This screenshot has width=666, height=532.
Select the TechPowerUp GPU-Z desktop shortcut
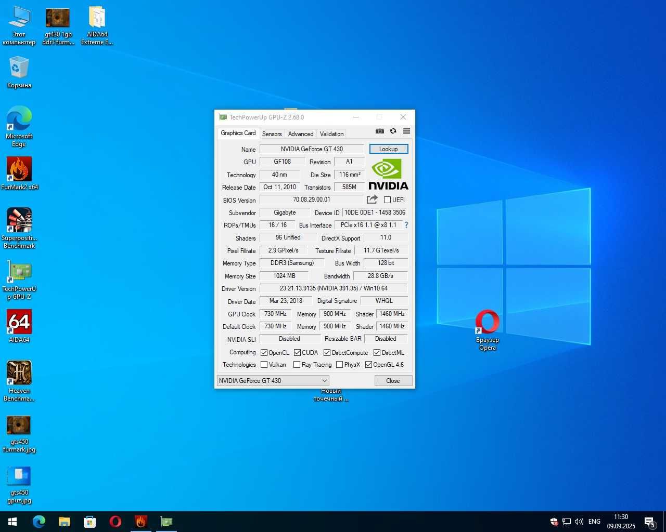tap(19, 280)
